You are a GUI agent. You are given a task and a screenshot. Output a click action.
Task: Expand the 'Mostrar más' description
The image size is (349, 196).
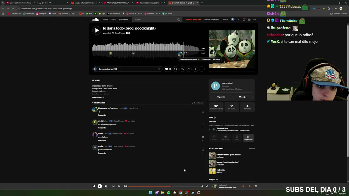[x=98, y=97]
